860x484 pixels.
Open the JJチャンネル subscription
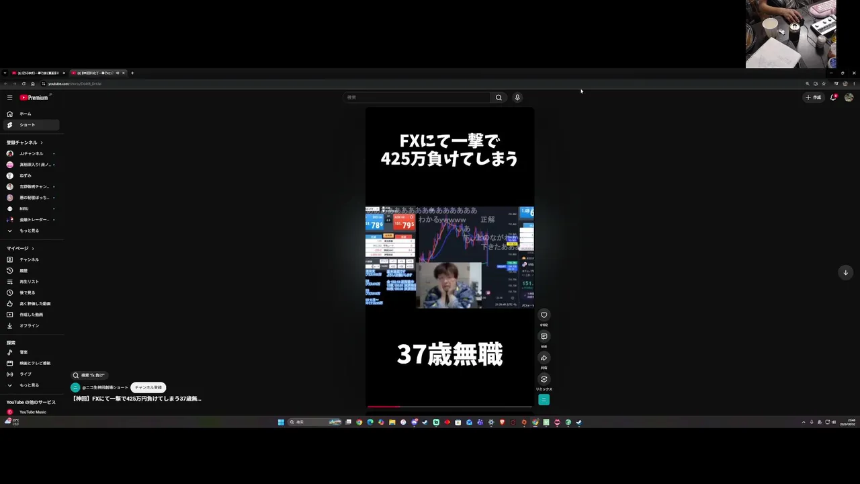point(31,153)
